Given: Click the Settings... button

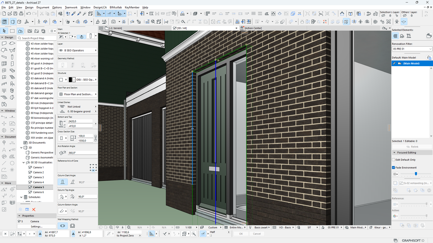Looking at the screenshot, I should [x=36, y=227].
